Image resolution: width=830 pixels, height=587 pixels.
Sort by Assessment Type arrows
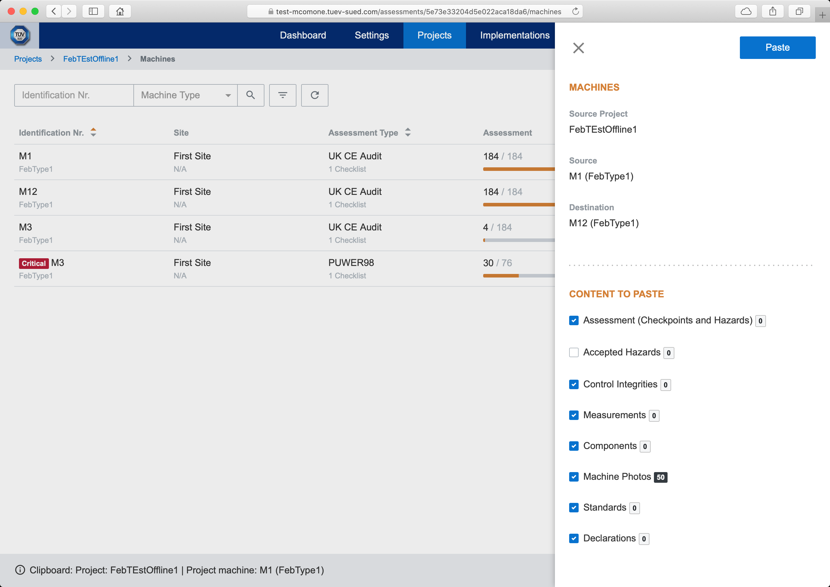tap(408, 132)
